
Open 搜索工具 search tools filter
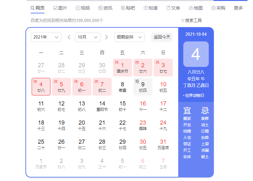pos(191,20)
